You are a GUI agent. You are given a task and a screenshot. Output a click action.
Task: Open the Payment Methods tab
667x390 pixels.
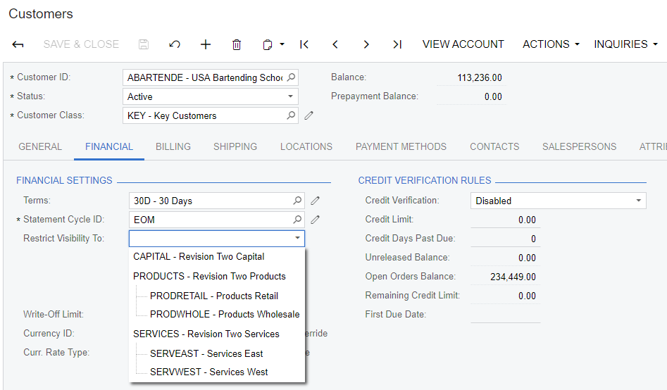[x=401, y=146]
